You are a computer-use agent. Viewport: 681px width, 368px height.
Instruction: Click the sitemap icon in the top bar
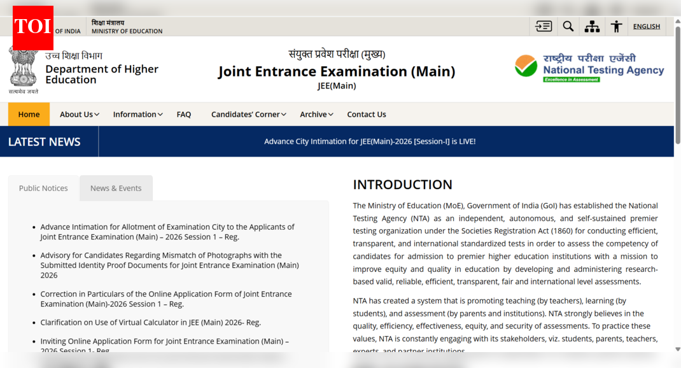[x=593, y=26]
